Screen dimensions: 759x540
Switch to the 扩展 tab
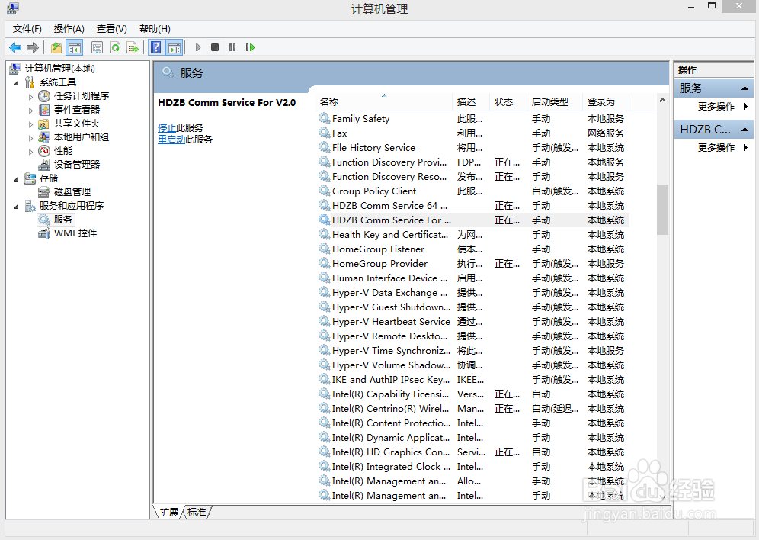click(x=169, y=513)
